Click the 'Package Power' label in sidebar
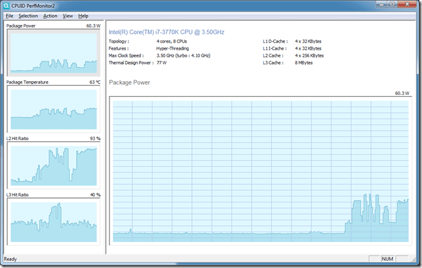The image size is (422, 268). (x=21, y=25)
